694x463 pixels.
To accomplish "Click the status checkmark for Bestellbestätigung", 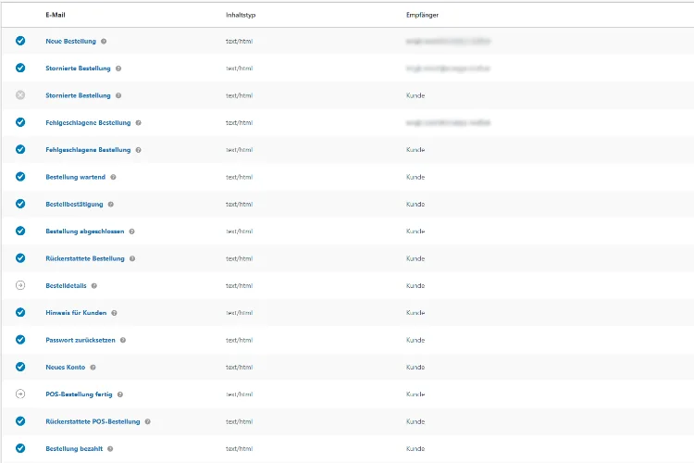I will [20, 204].
